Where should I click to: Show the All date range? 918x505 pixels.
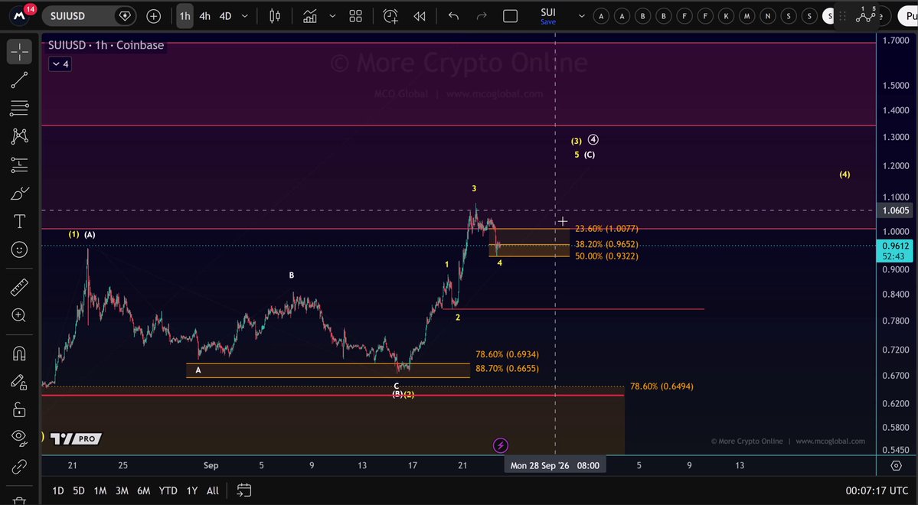213,491
